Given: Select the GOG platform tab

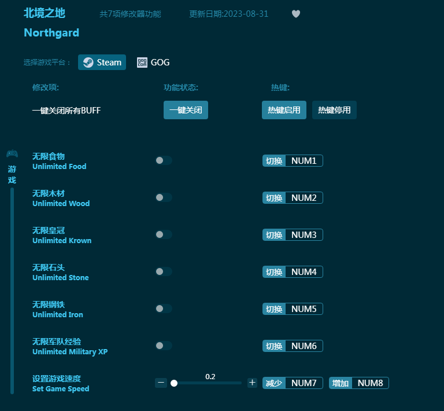Looking at the screenshot, I should pyautogui.click(x=153, y=63).
